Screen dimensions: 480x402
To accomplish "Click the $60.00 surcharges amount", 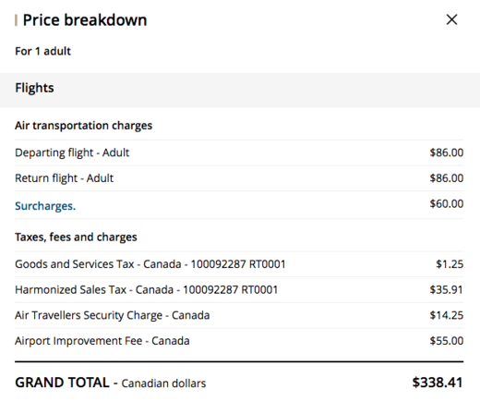I will (x=447, y=203).
